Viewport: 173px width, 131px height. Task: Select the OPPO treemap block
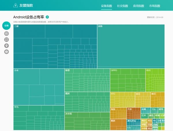tap(128, 80)
